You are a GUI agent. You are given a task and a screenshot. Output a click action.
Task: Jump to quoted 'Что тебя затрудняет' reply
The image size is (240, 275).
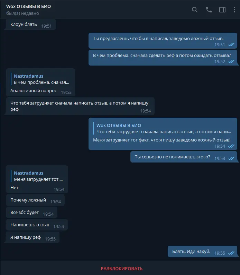163,129
